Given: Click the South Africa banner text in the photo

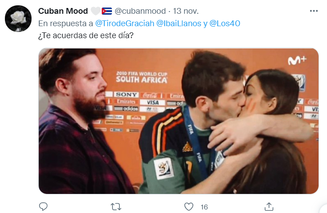Looking at the screenshot, I should 142,77.
